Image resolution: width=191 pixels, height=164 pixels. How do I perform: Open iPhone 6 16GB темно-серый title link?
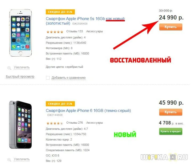click(x=88, y=111)
